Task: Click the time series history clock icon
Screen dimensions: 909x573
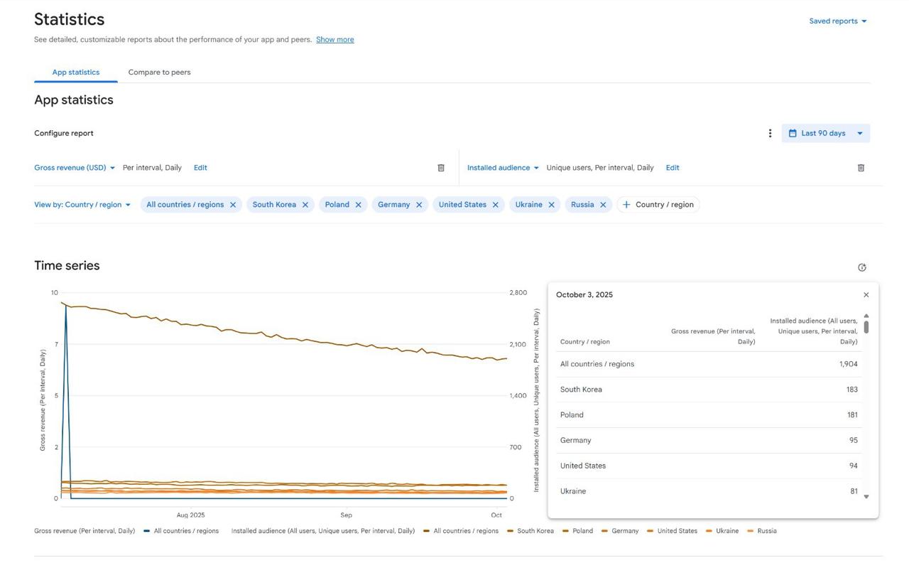Action: click(x=862, y=267)
